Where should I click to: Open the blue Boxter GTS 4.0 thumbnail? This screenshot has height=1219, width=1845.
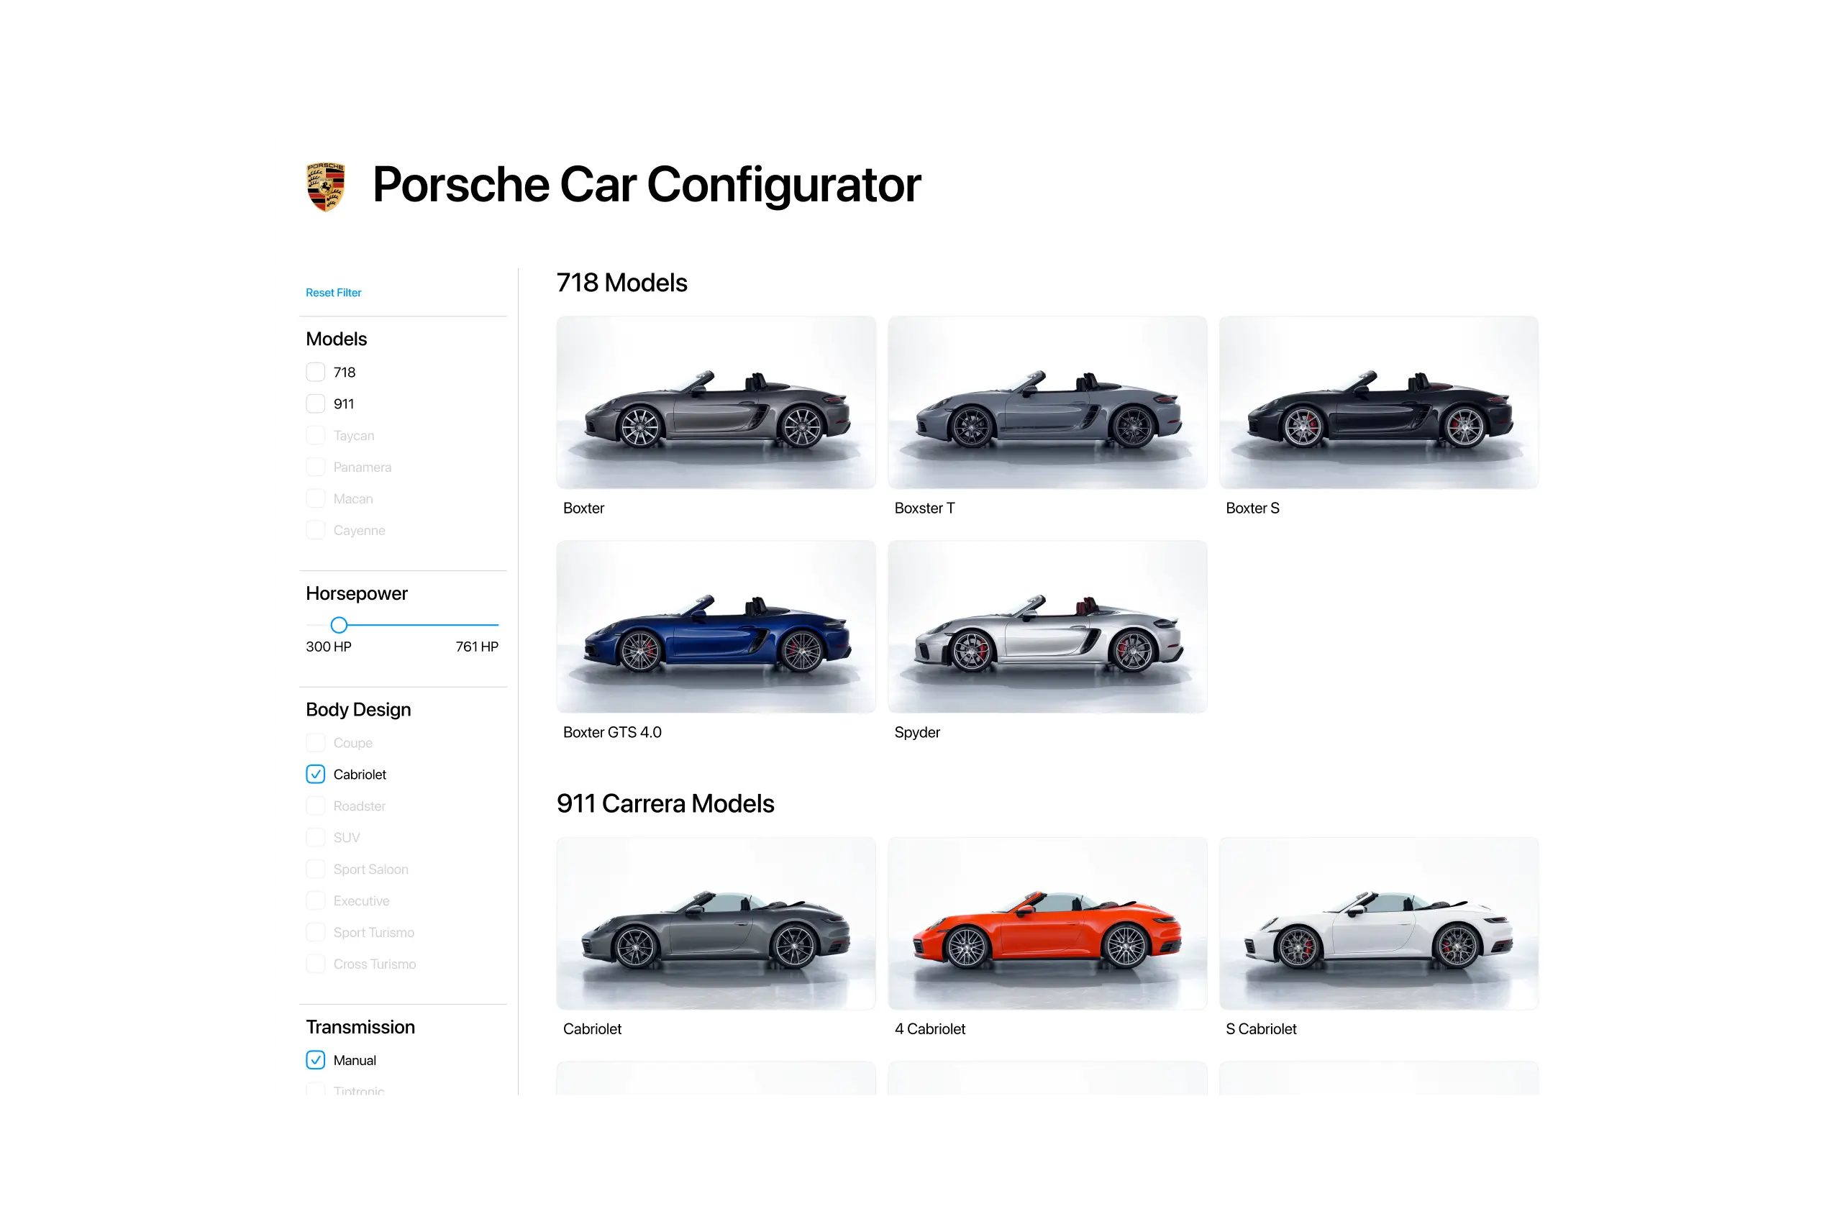pyautogui.click(x=716, y=627)
